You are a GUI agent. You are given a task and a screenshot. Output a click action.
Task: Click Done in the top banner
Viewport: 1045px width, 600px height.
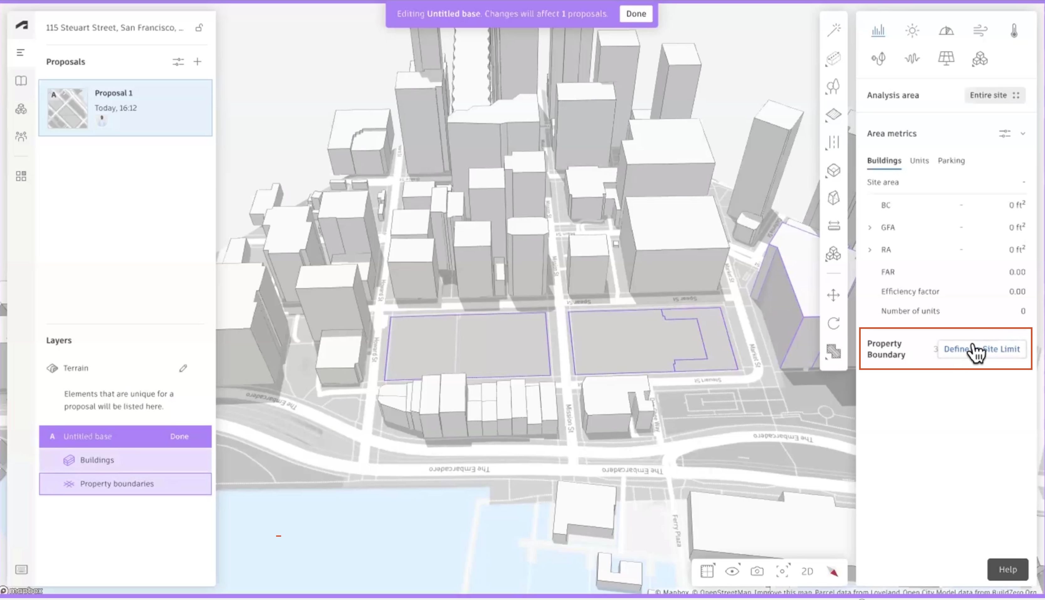coord(636,14)
